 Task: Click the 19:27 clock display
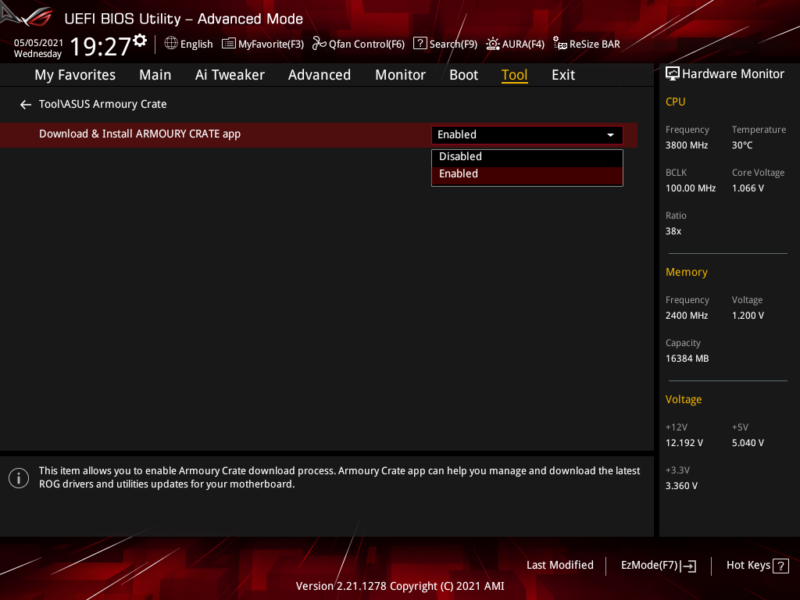101,46
